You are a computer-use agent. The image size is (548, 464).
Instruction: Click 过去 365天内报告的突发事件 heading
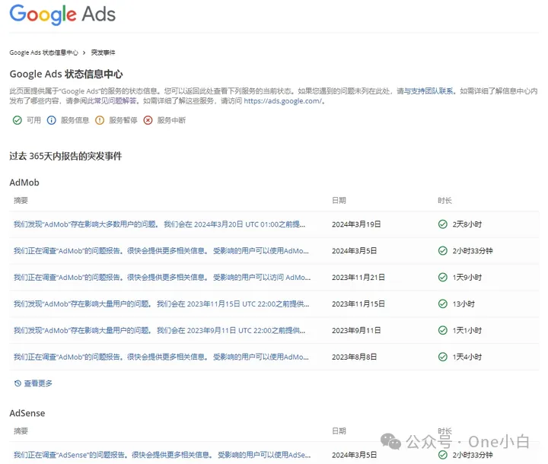pos(65,156)
